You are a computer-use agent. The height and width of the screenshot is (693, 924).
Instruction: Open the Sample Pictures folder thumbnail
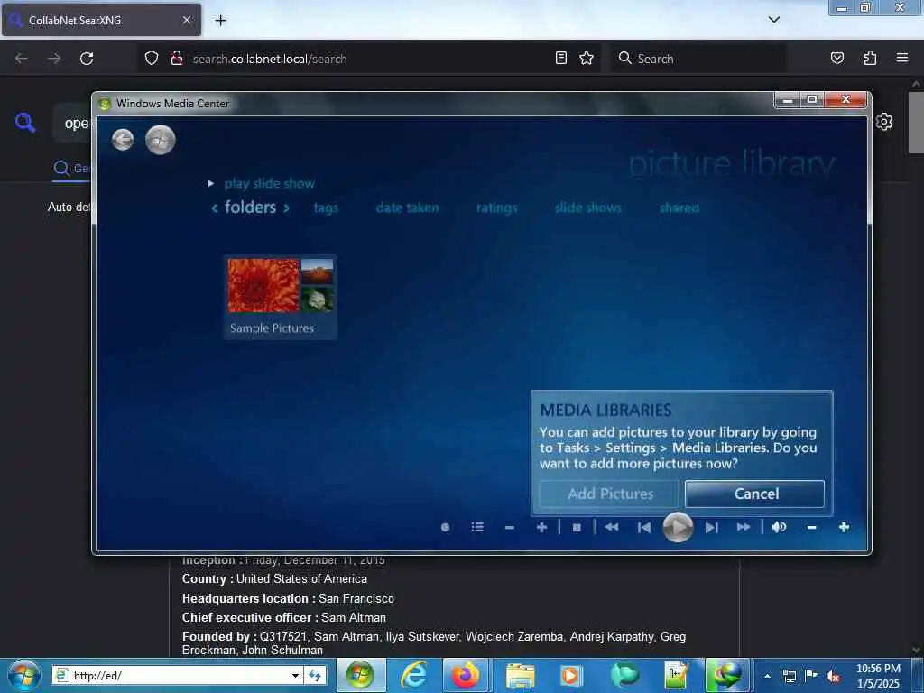(281, 297)
